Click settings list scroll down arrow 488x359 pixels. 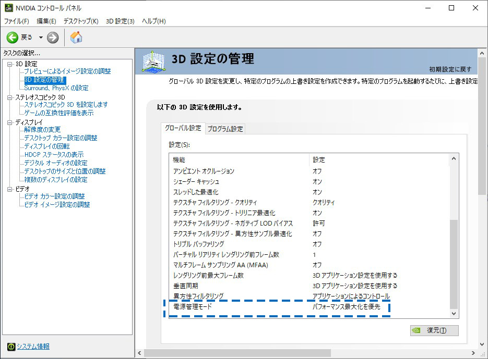tap(454, 313)
